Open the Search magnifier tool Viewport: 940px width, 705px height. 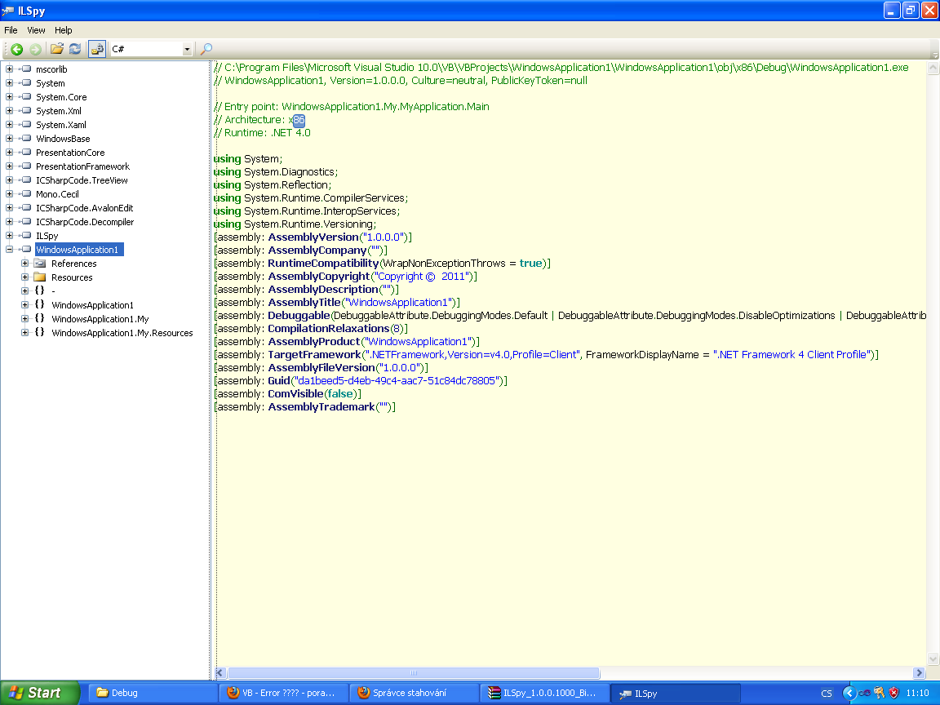[x=206, y=49]
